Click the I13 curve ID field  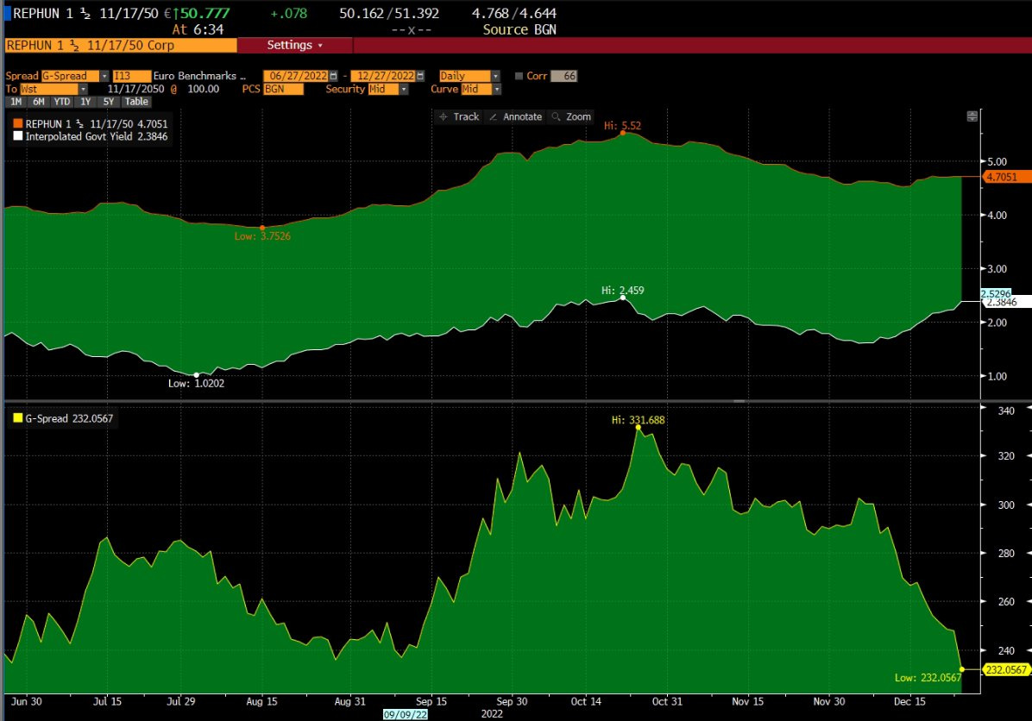(132, 76)
